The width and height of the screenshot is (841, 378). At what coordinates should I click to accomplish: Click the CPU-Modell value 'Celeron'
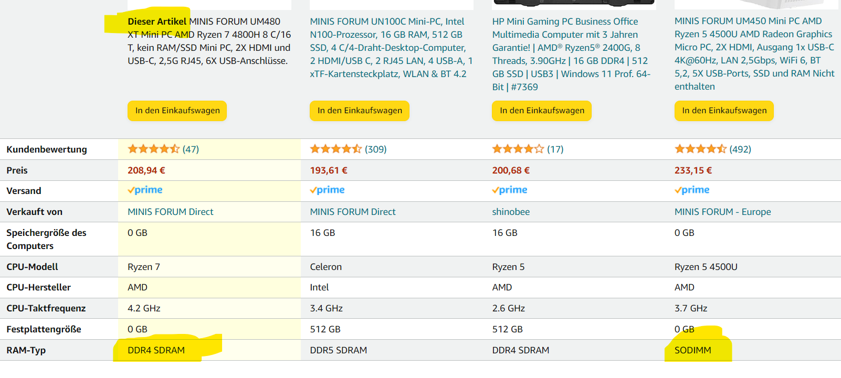pyautogui.click(x=325, y=267)
